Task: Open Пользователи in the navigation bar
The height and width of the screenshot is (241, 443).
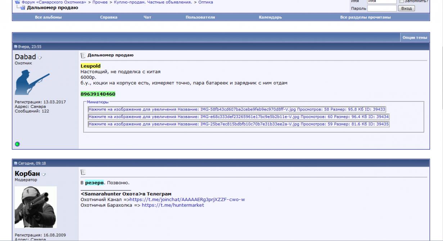Action: (x=200, y=17)
